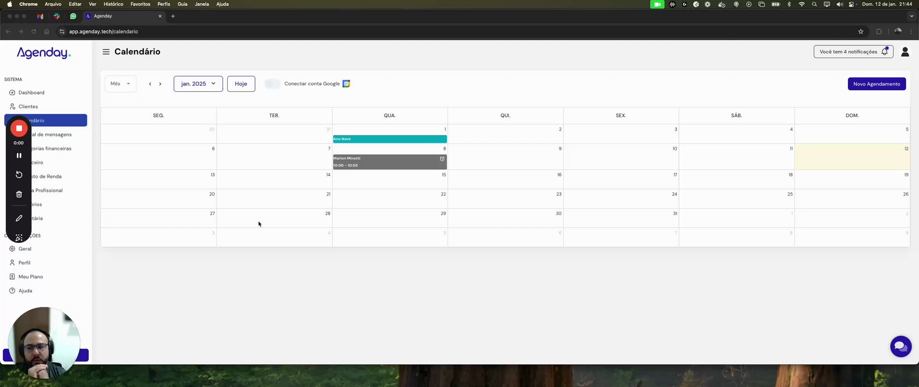Open the user profile avatar icon
Viewport: 919px width, 387px height.
905,52
